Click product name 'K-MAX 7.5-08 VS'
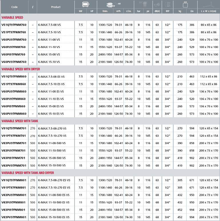The height and width of the screenshot is (221, 220). point(49,25)
